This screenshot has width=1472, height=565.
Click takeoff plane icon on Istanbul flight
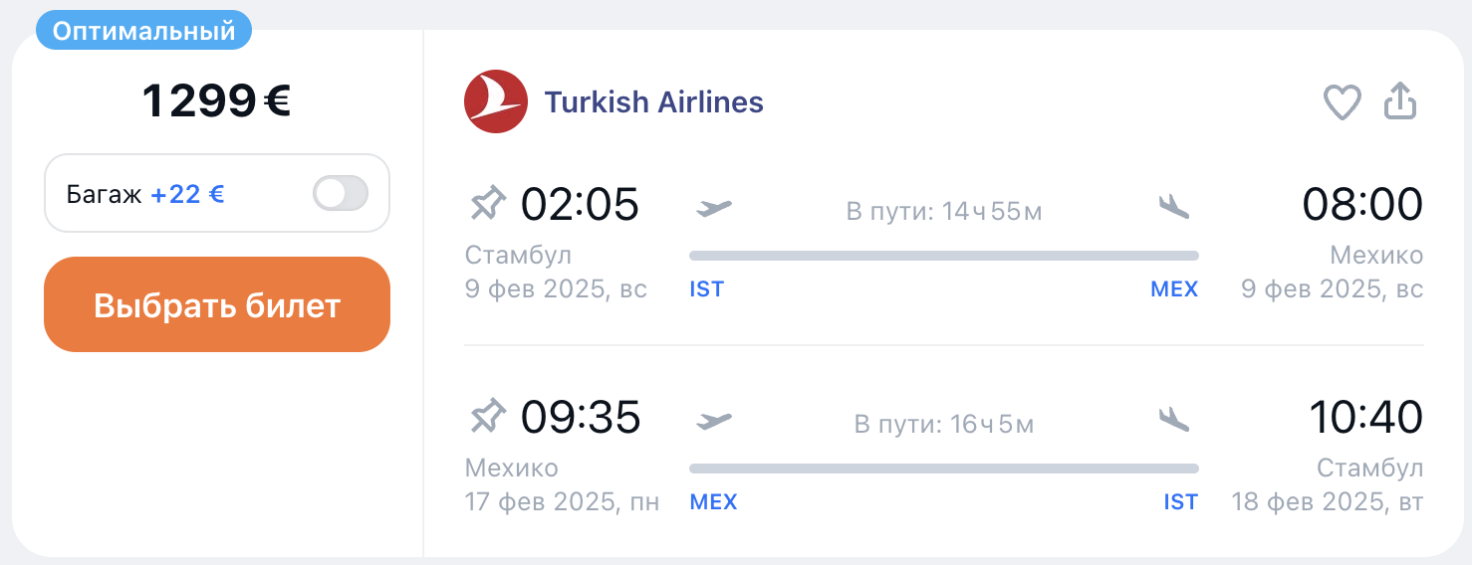point(713,207)
